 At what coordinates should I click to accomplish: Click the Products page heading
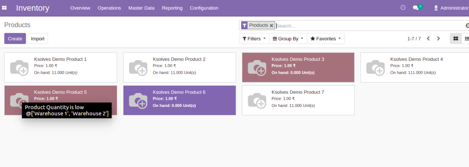[17, 25]
